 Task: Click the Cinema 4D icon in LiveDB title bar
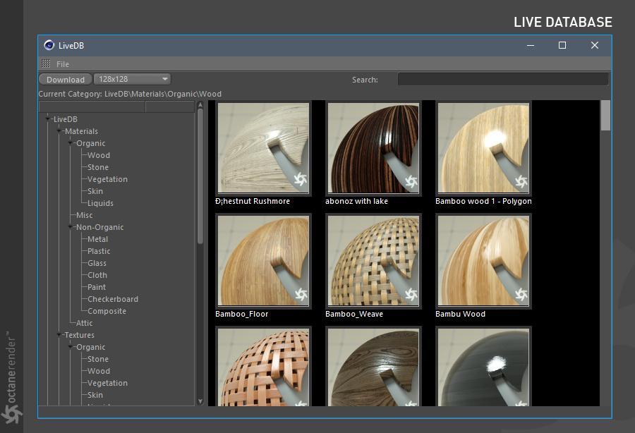click(49, 45)
